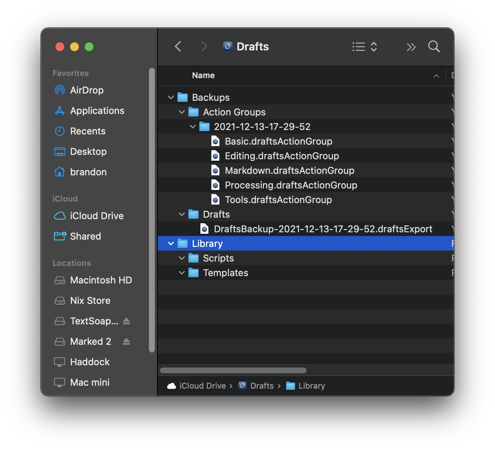The image size is (495, 450).
Task: Collapse the Drafts subfolder
Action: pos(181,214)
